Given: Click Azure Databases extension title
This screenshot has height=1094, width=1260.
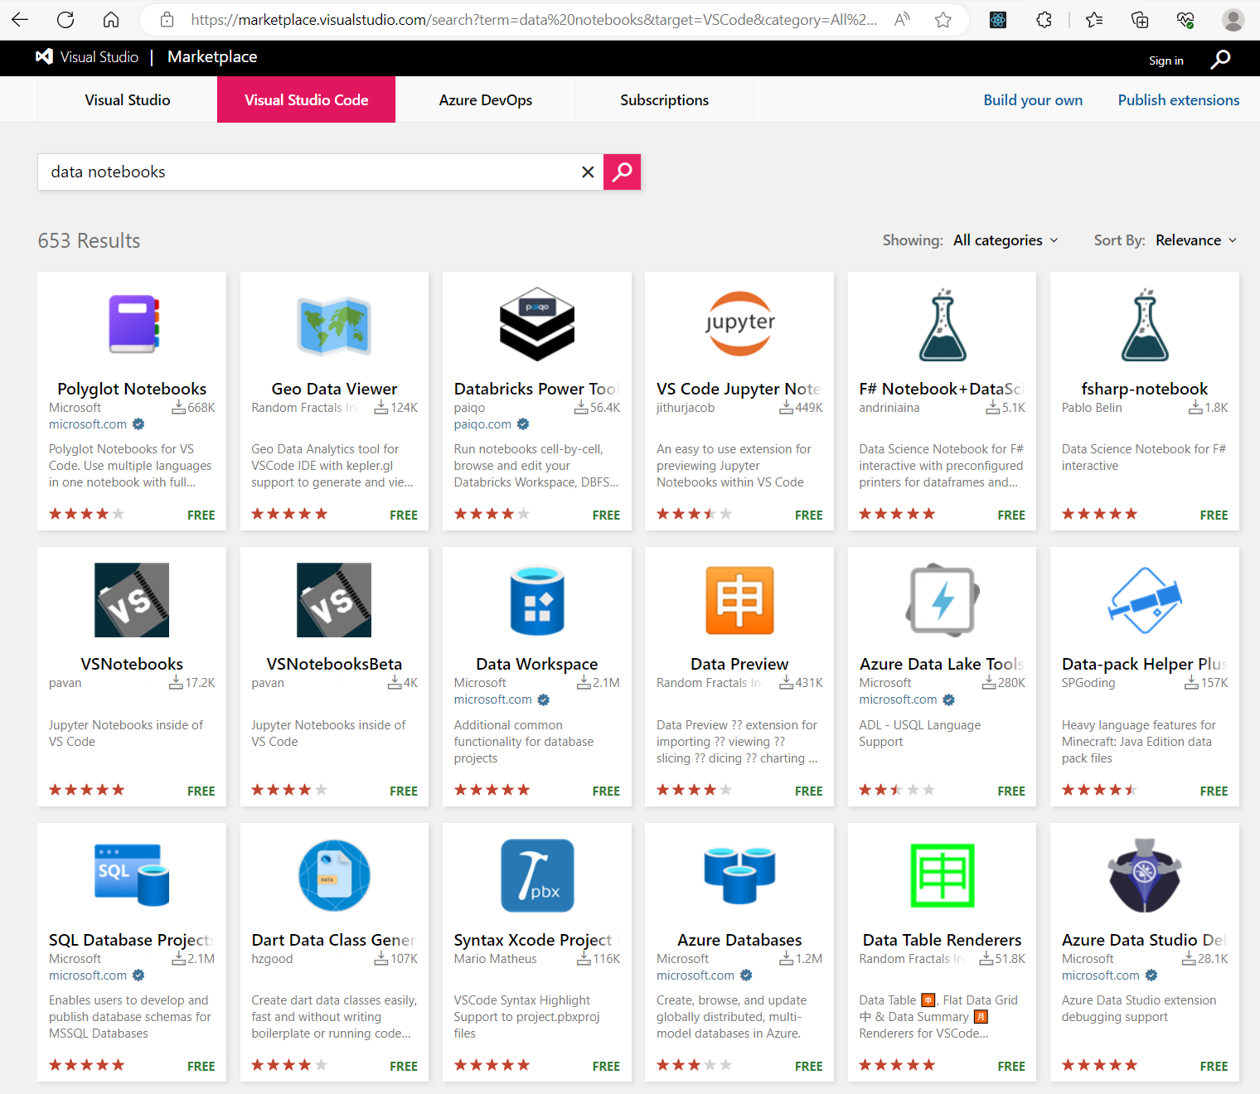Looking at the screenshot, I should (x=739, y=940).
